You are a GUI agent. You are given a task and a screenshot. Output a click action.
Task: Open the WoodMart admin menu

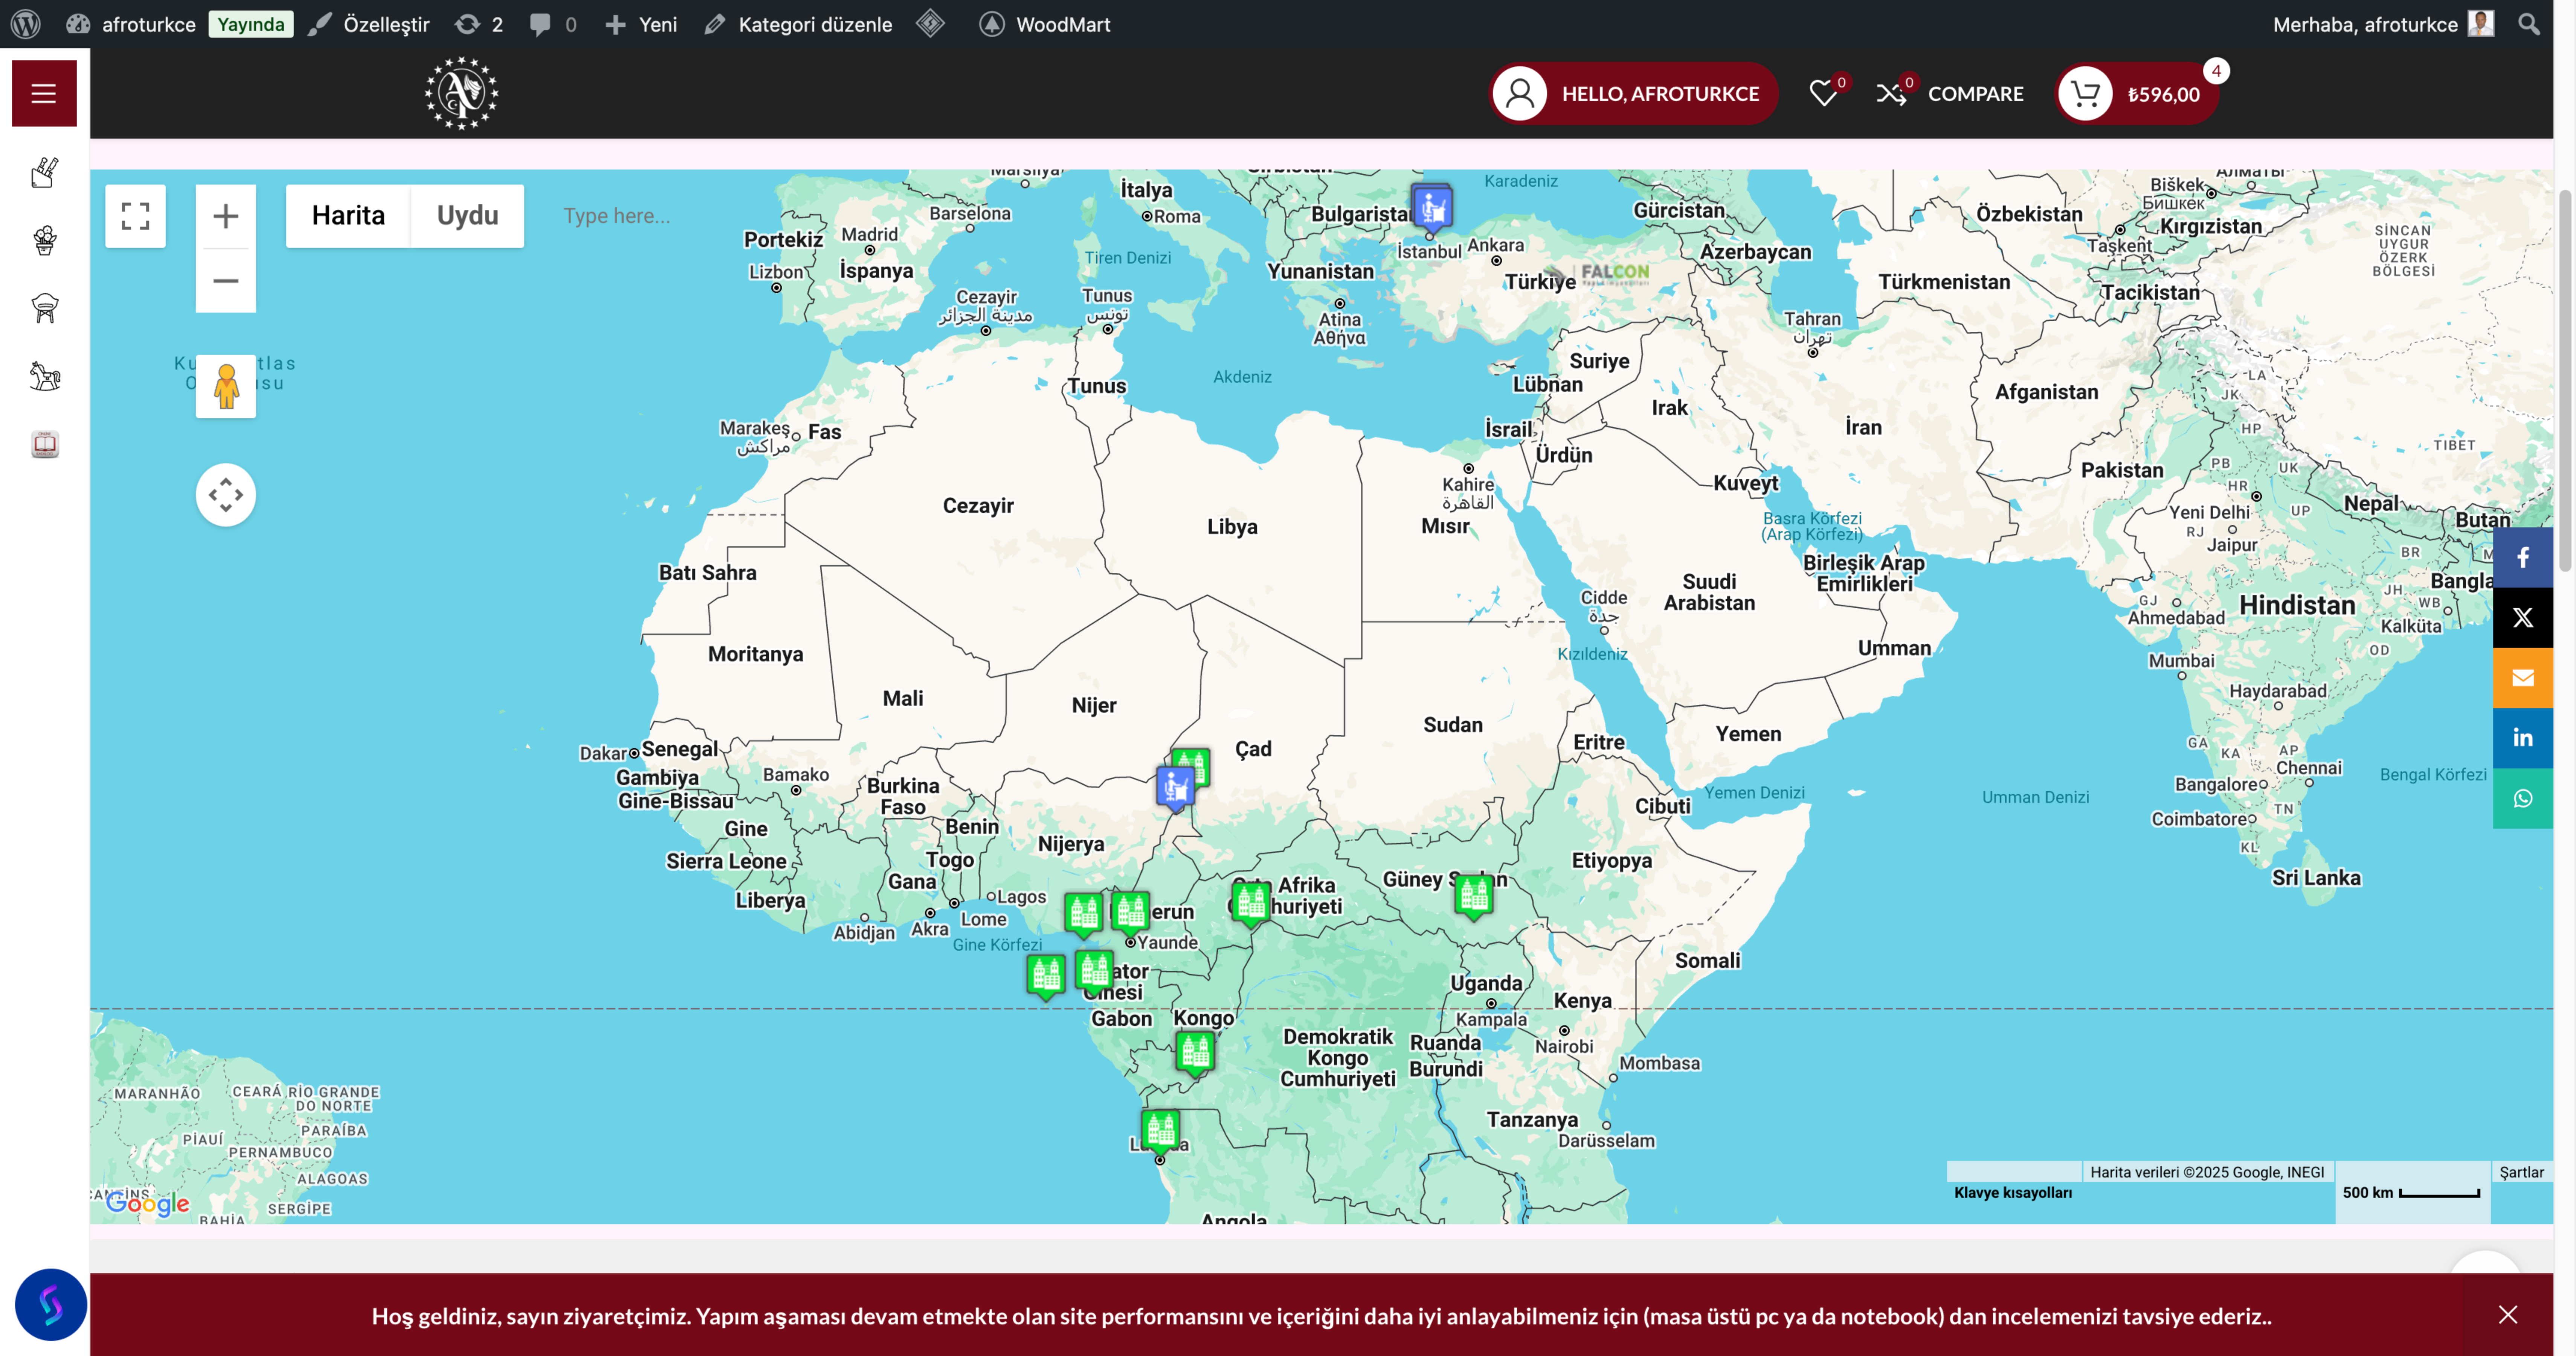point(1045,24)
